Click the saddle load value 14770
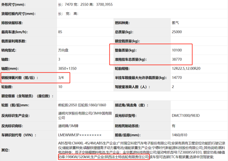This screenshot has height=161, width=228. (177, 77)
